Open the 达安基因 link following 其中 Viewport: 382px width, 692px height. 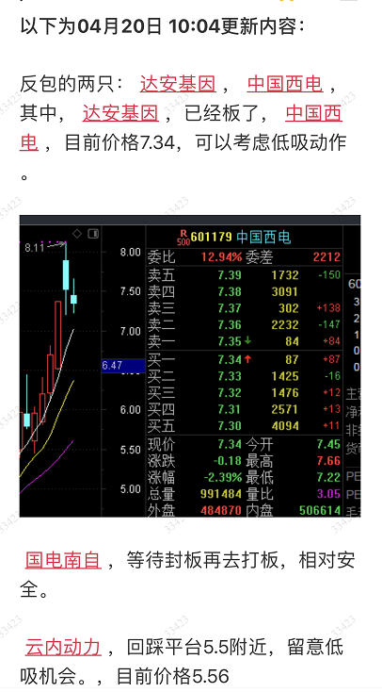tap(120, 113)
